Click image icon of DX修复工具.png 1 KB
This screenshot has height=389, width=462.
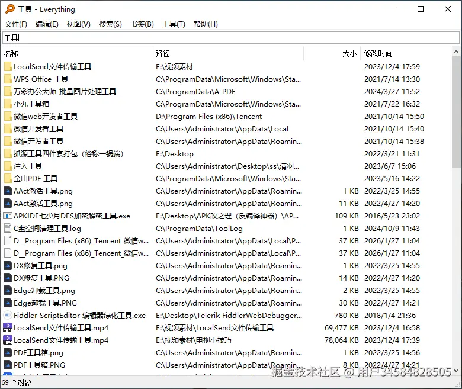click(x=8, y=266)
